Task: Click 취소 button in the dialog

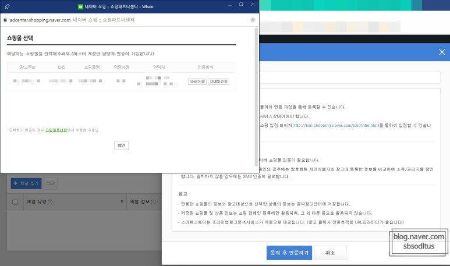Action: click(x=330, y=253)
